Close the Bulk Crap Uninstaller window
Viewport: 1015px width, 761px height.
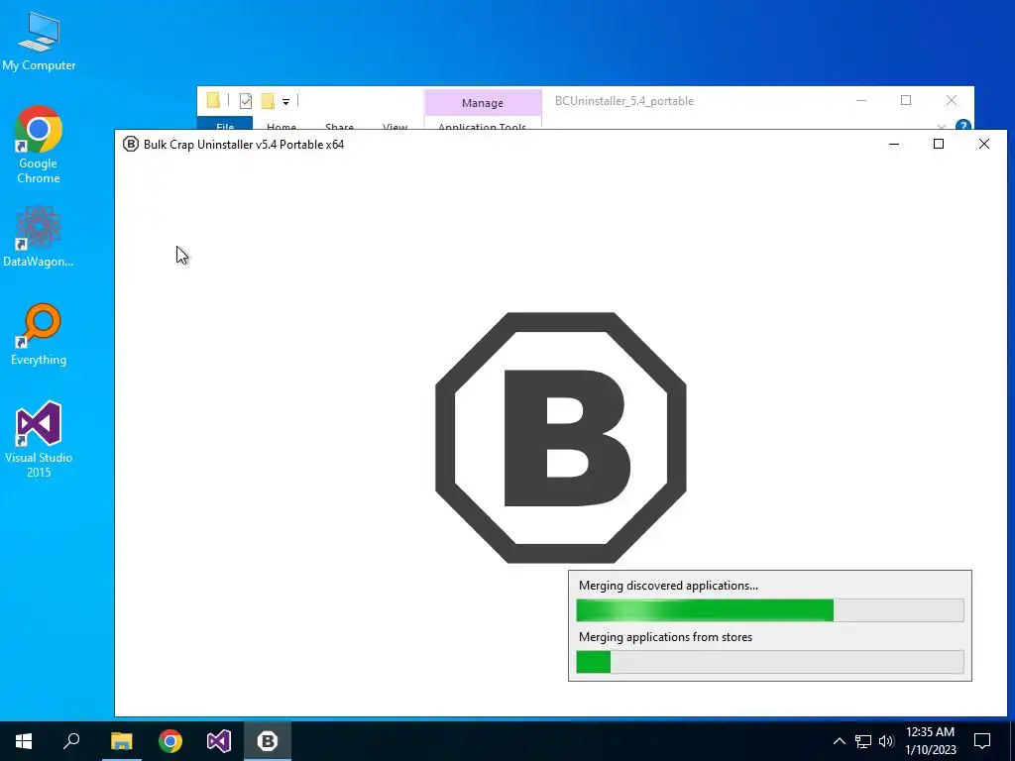click(984, 144)
